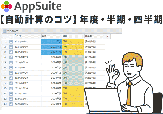Screen dimensions: 163x114
Task: Open record icon for 2024/02/09 row
Action: coord(11,47)
